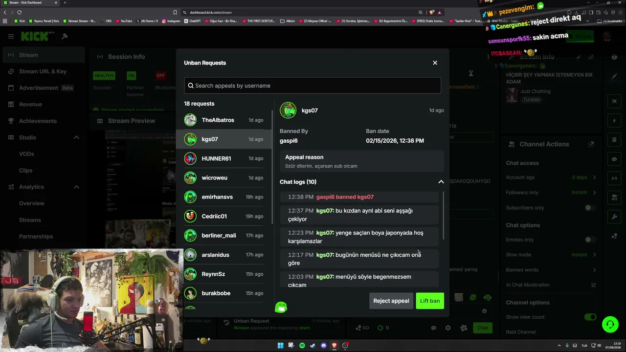Open a new browser tab

65,2
